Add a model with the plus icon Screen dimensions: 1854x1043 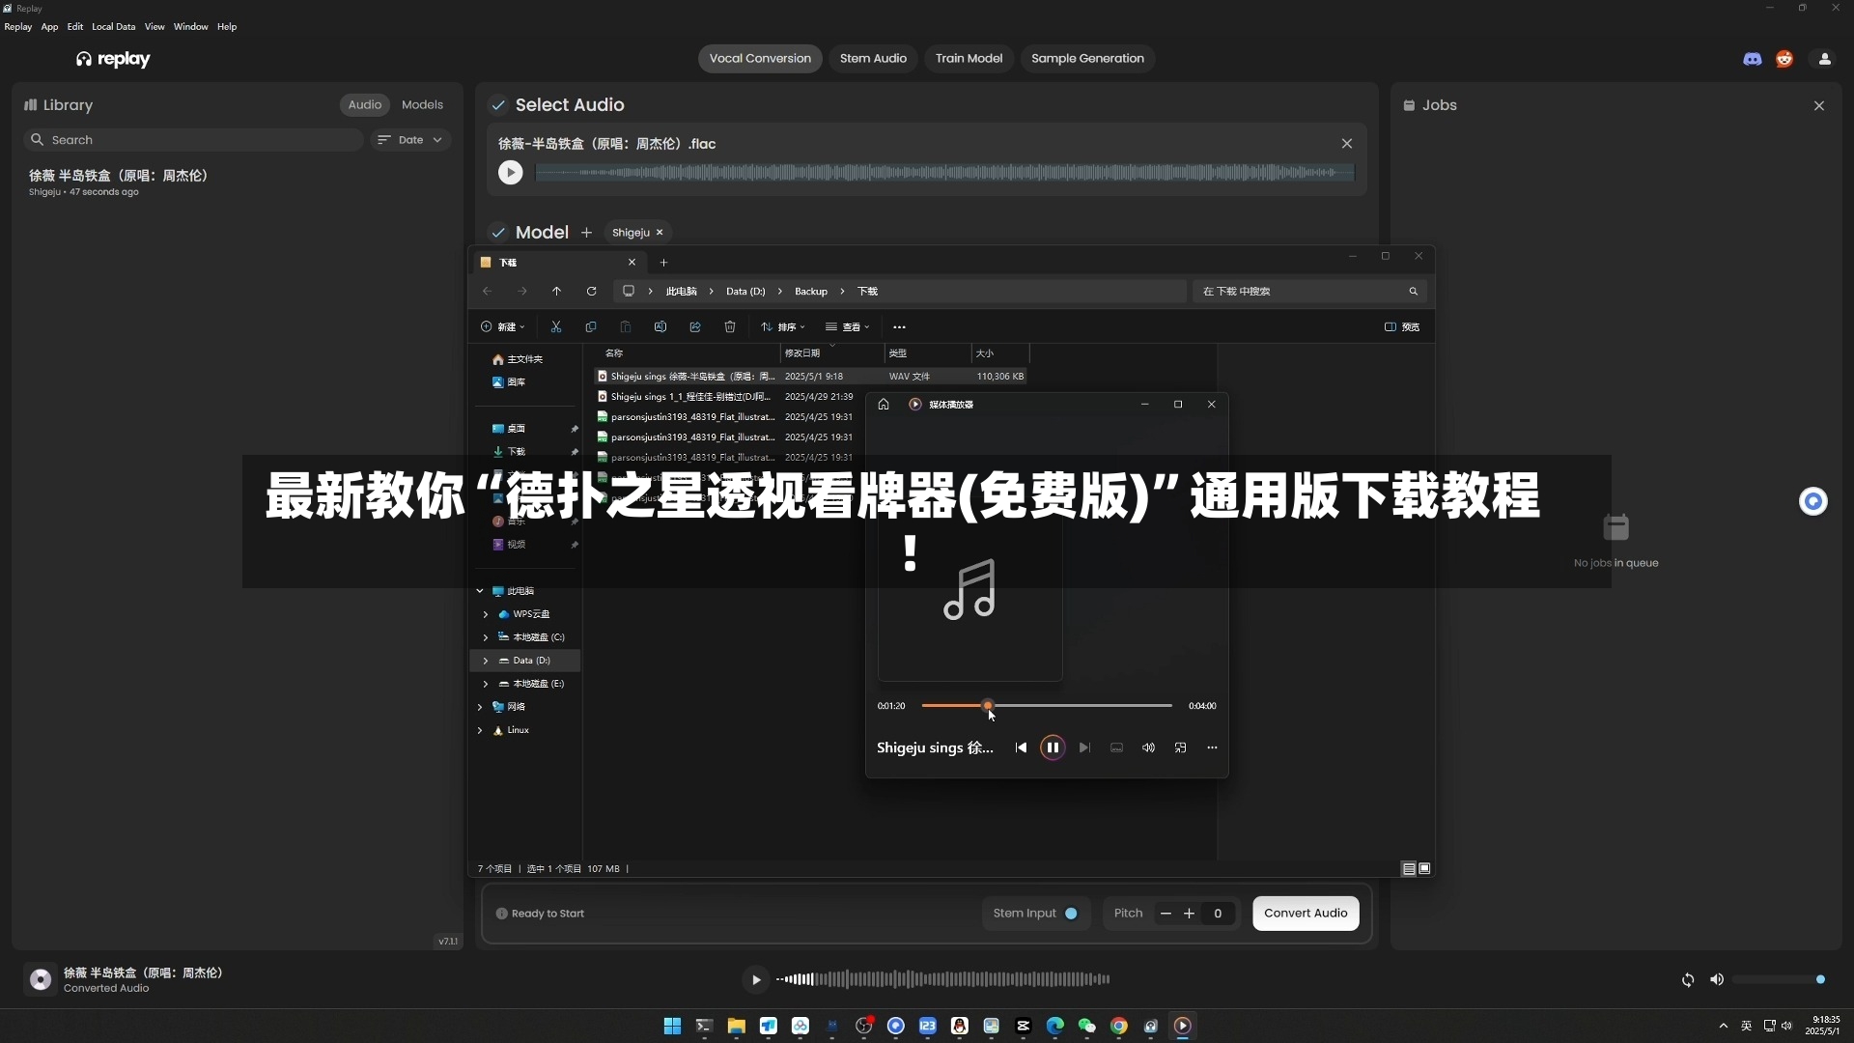coord(586,233)
